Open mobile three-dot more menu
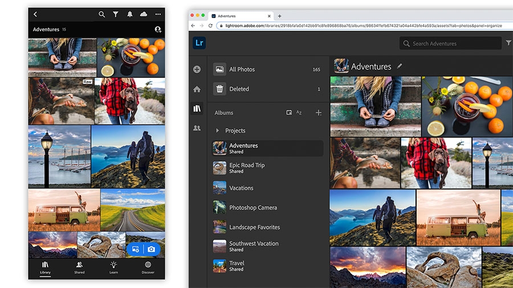 [x=158, y=14]
